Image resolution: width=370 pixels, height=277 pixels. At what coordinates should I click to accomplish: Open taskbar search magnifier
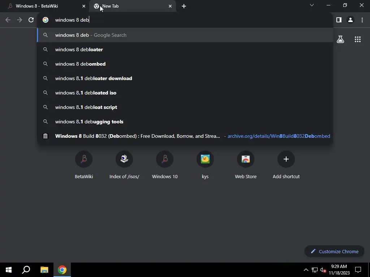pos(26,270)
